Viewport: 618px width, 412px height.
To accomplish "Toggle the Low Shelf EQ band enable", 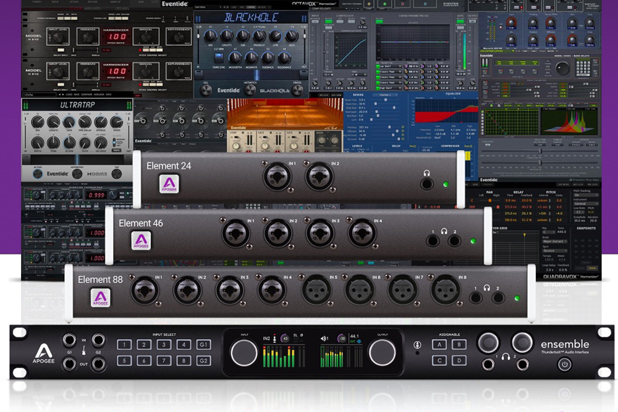I will [378, 67].
